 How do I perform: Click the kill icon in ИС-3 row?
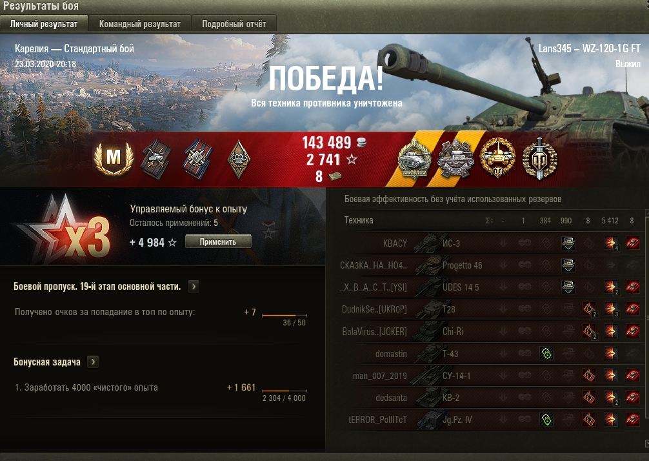click(x=632, y=243)
